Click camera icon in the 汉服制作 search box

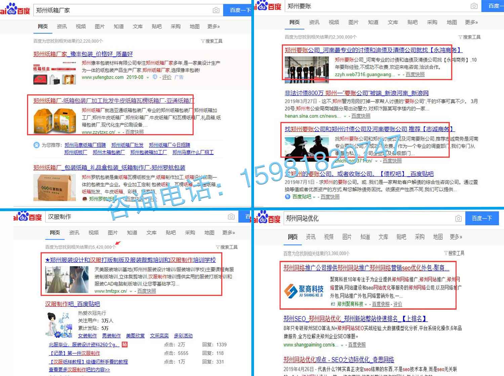click(231, 217)
